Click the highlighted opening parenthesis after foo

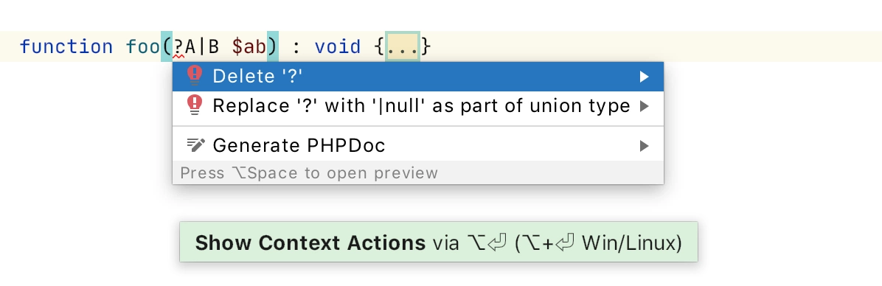pos(167,46)
